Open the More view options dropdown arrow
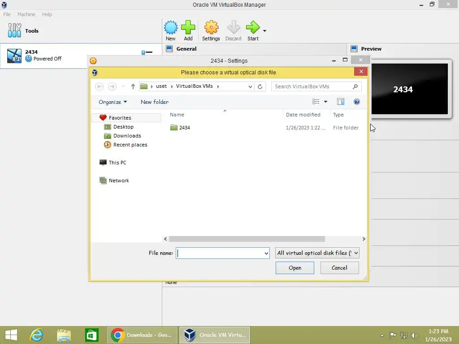Screen dimensions: 459x344 pos(325,102)
